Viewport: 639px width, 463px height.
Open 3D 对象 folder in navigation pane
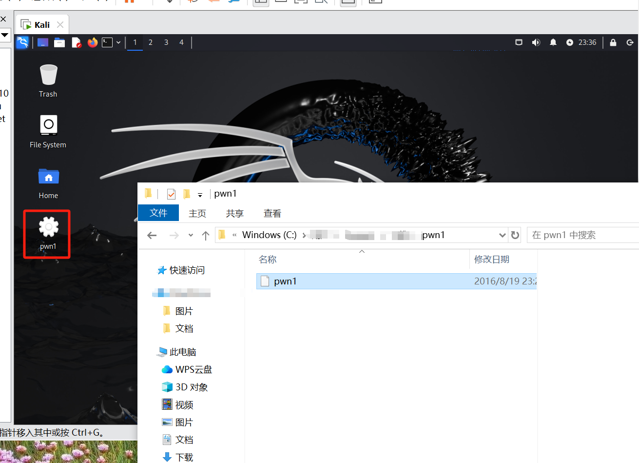pos(185,387)
